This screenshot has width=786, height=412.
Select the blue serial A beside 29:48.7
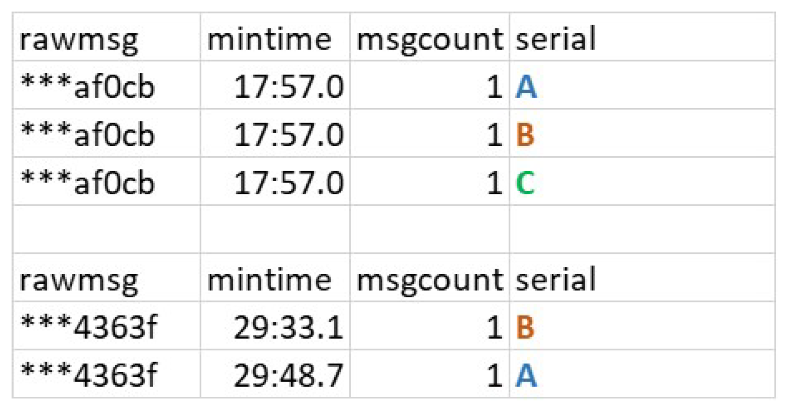point(526,375)
